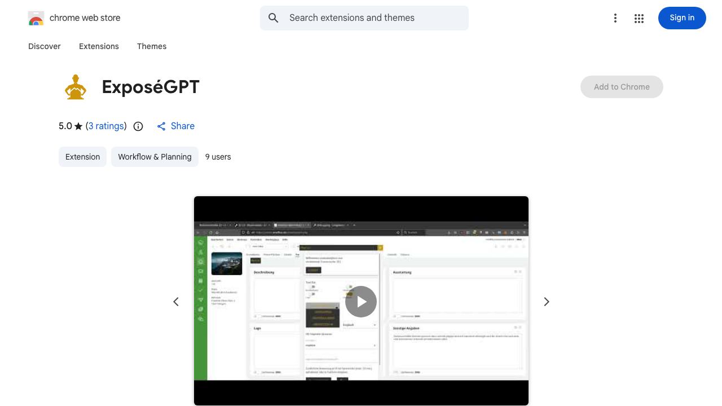This screenshot has width=722, height=406.
Task: Open the 3 ratings link
Action: click(x=106, y=126)
